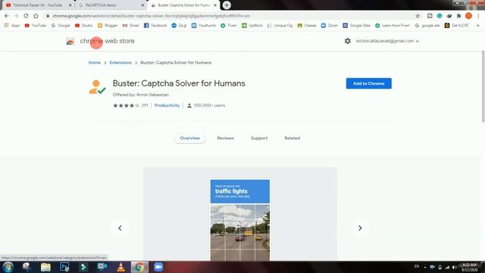Go back with the browser back arrow

click(7, 16)
